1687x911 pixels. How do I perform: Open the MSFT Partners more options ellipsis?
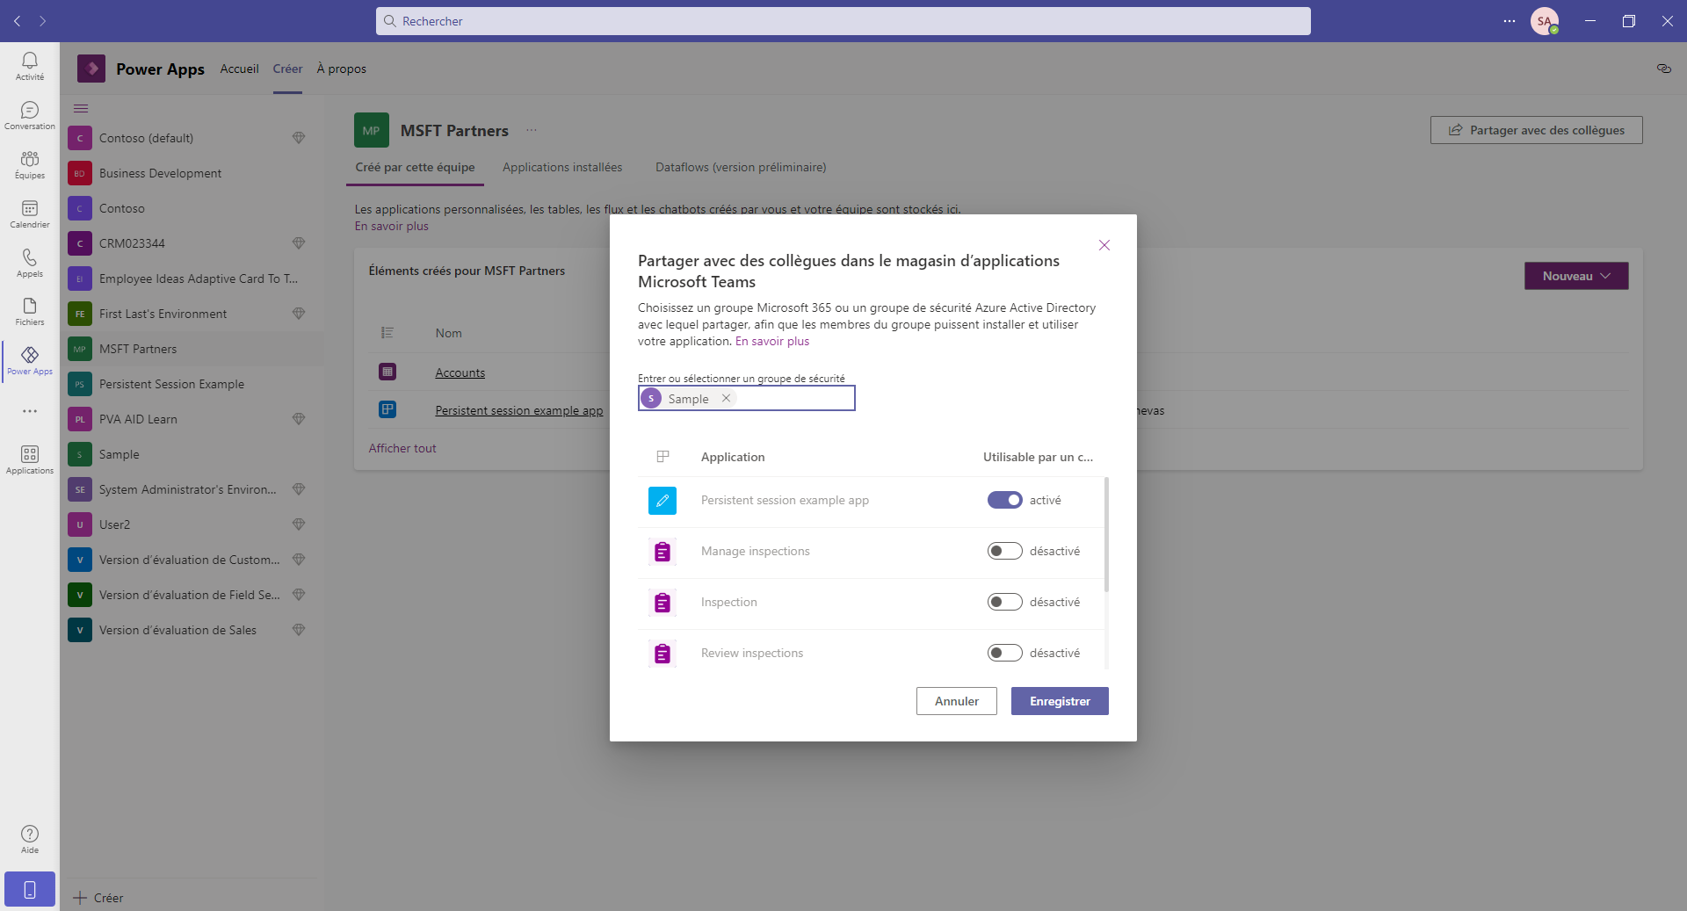(532, 130)
